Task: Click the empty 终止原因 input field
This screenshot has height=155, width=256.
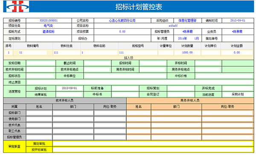Action: pos(140,82)
